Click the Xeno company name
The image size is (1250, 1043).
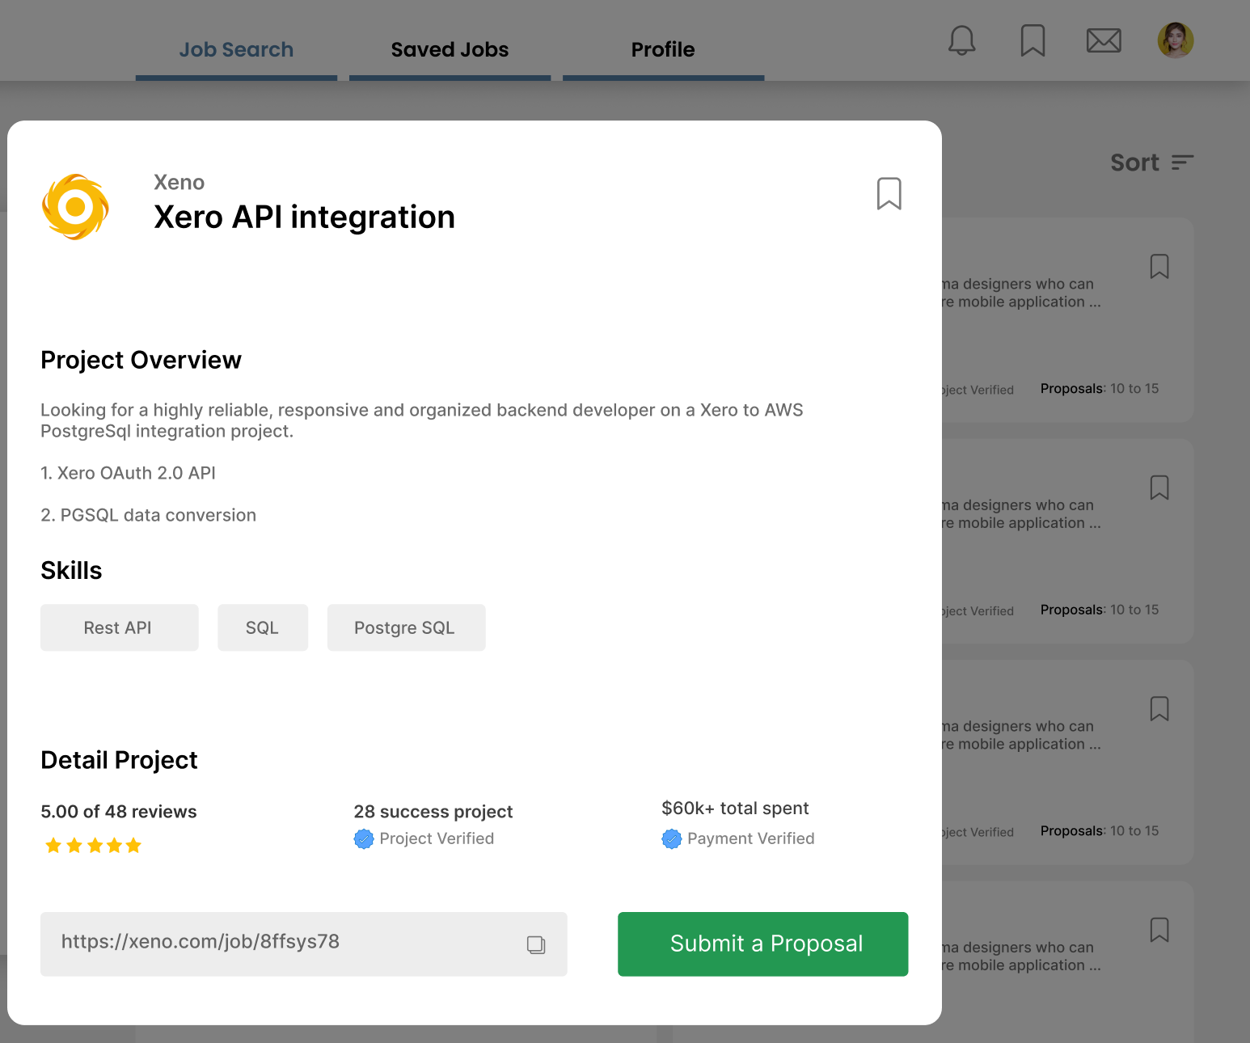click(179, 183)
